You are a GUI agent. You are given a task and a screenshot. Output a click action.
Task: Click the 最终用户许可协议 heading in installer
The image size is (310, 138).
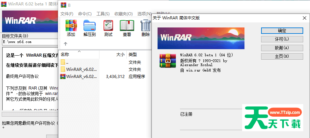pos(22,77)
